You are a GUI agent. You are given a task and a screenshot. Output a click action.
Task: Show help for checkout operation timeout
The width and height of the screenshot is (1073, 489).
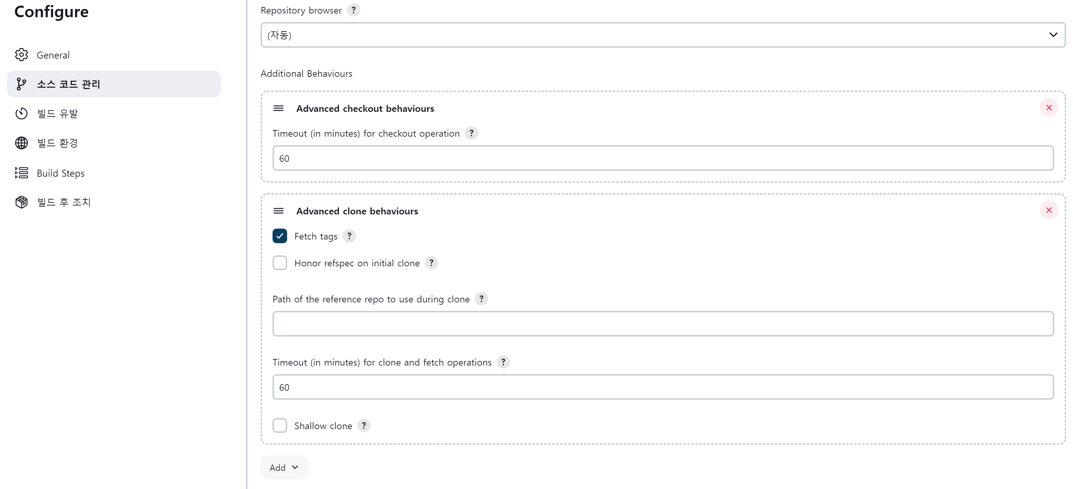(x=472, y=133)
